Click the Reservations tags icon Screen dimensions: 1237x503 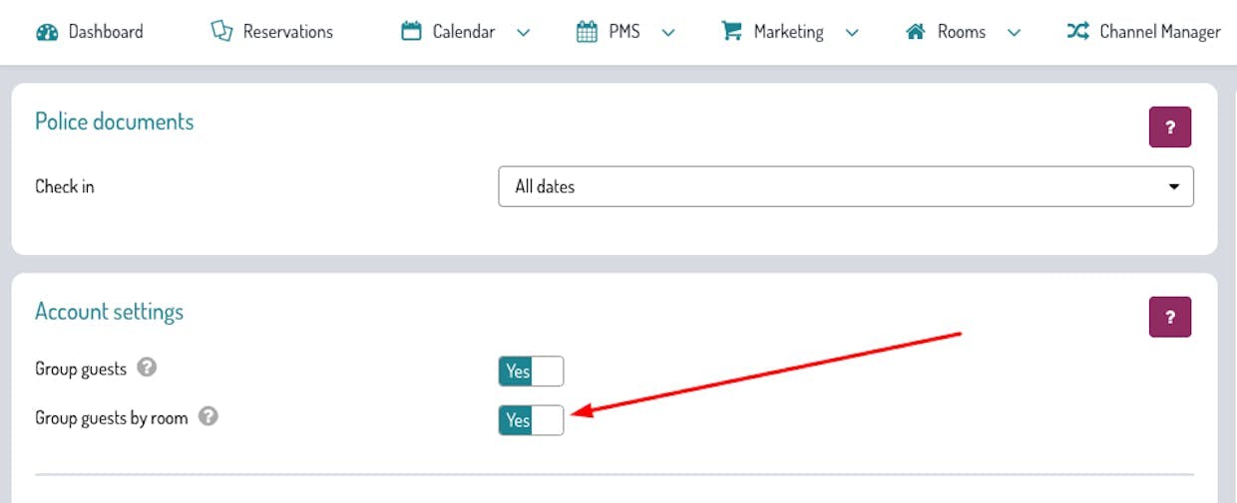221,32
